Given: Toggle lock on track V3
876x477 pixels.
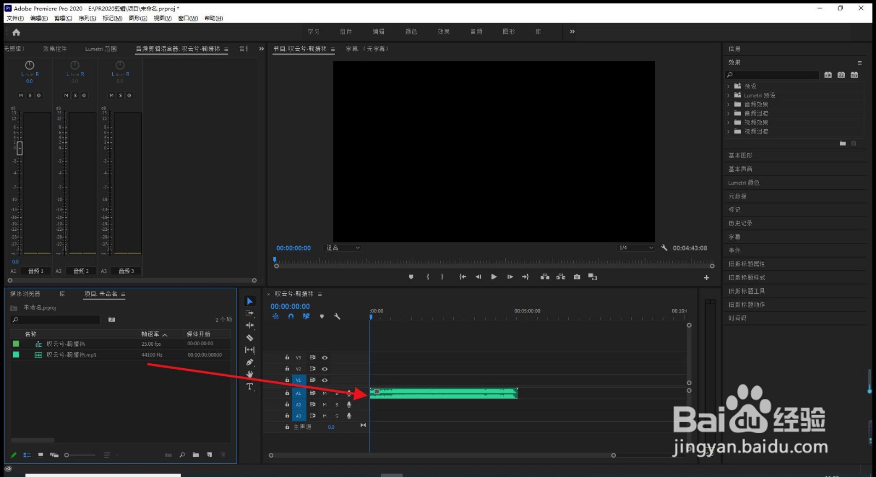Looking at the screenshot, I should click(287, 357).
